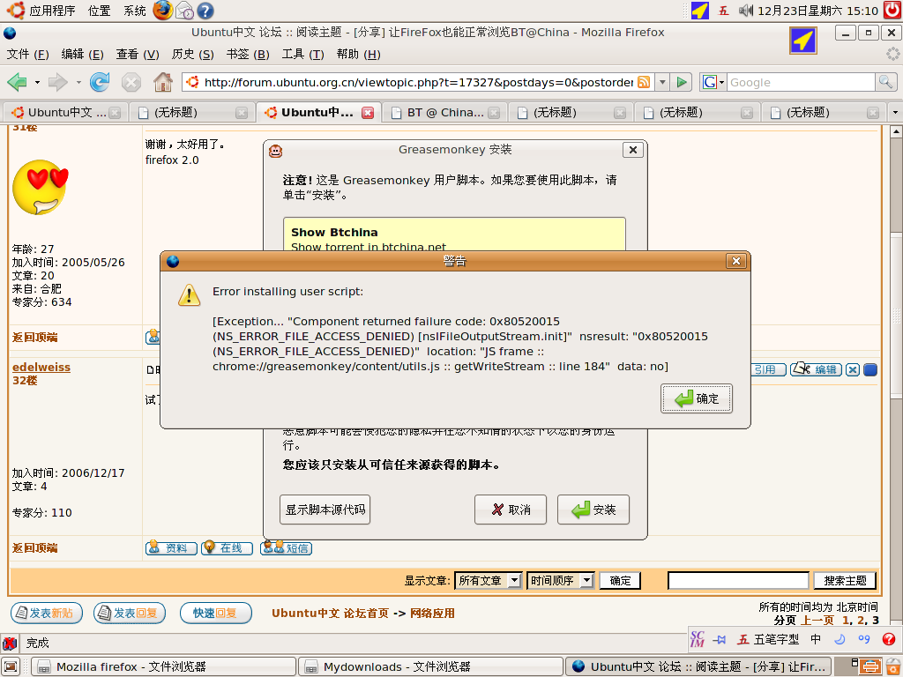Screen dimensions: 903x677
Task: Click the show desktop icon in bottom panel
Action: 11,666
